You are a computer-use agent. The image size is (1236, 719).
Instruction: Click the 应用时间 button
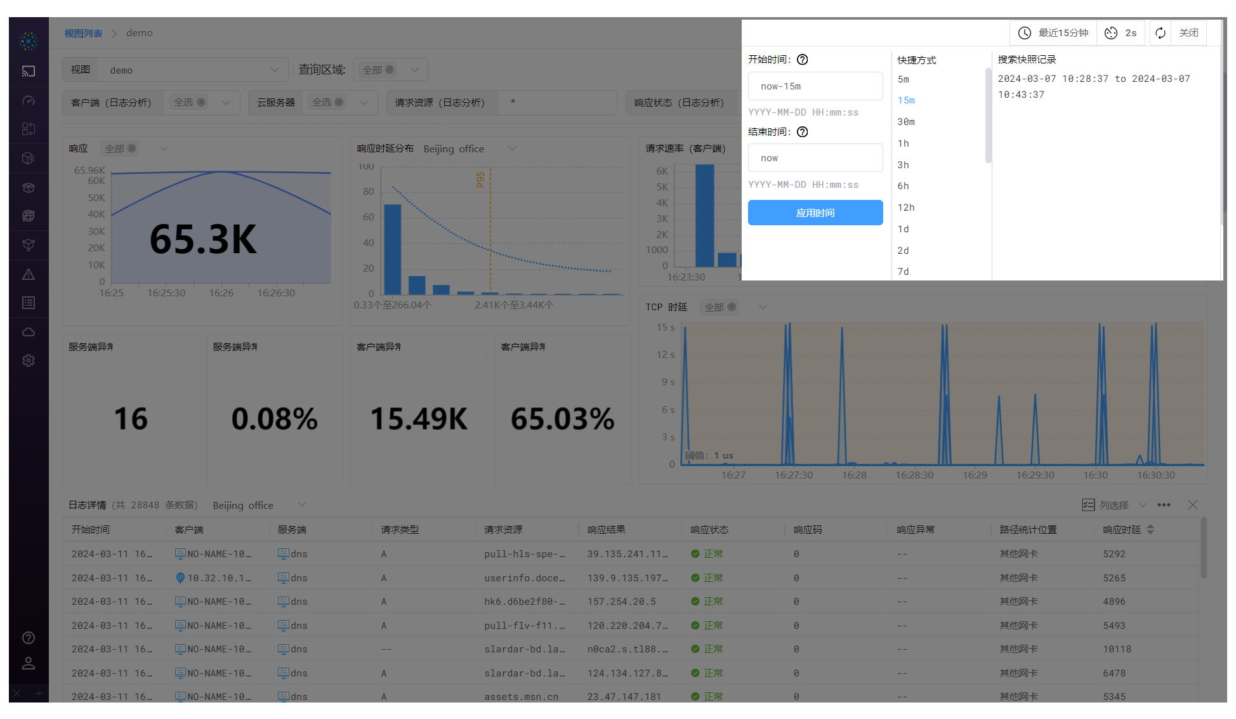point(815,213)
